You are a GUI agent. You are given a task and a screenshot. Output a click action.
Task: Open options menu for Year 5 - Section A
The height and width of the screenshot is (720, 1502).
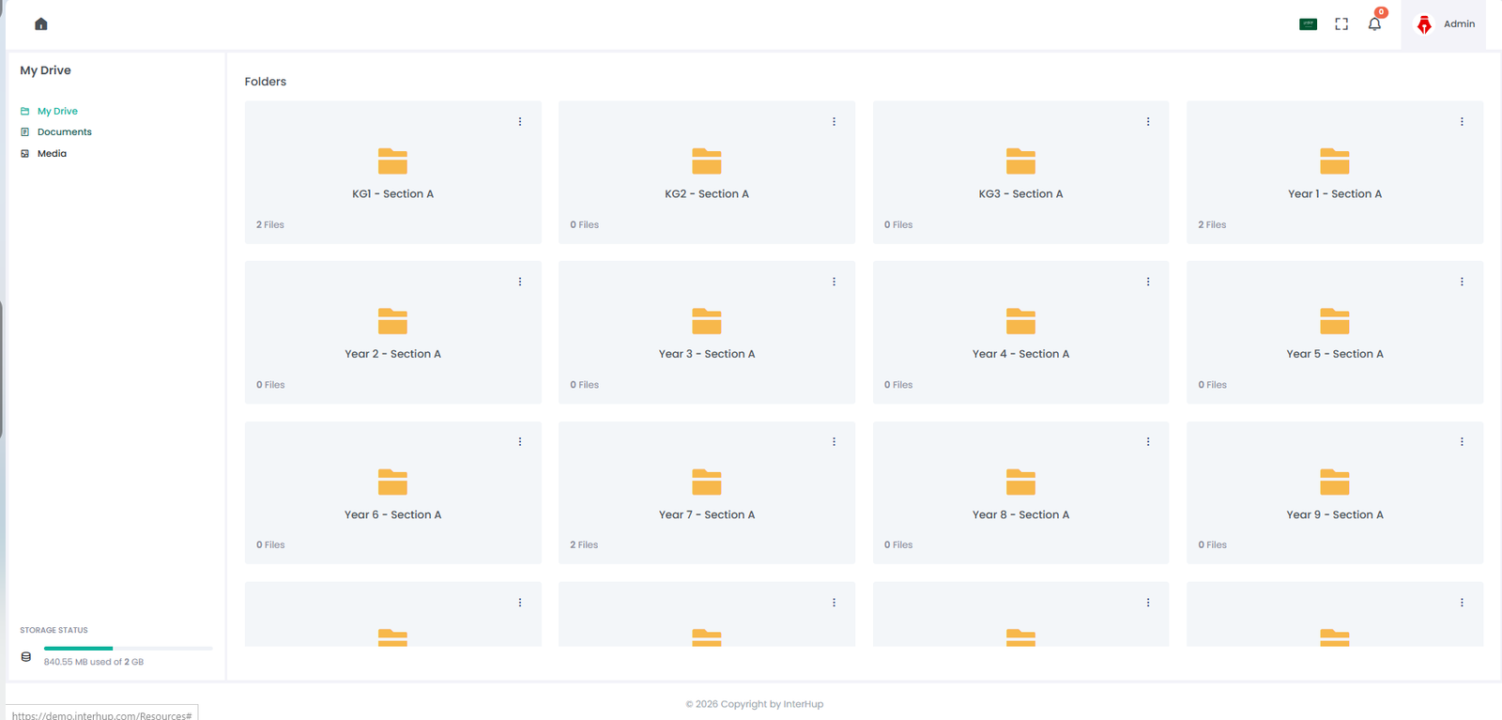coord(1462,282)
